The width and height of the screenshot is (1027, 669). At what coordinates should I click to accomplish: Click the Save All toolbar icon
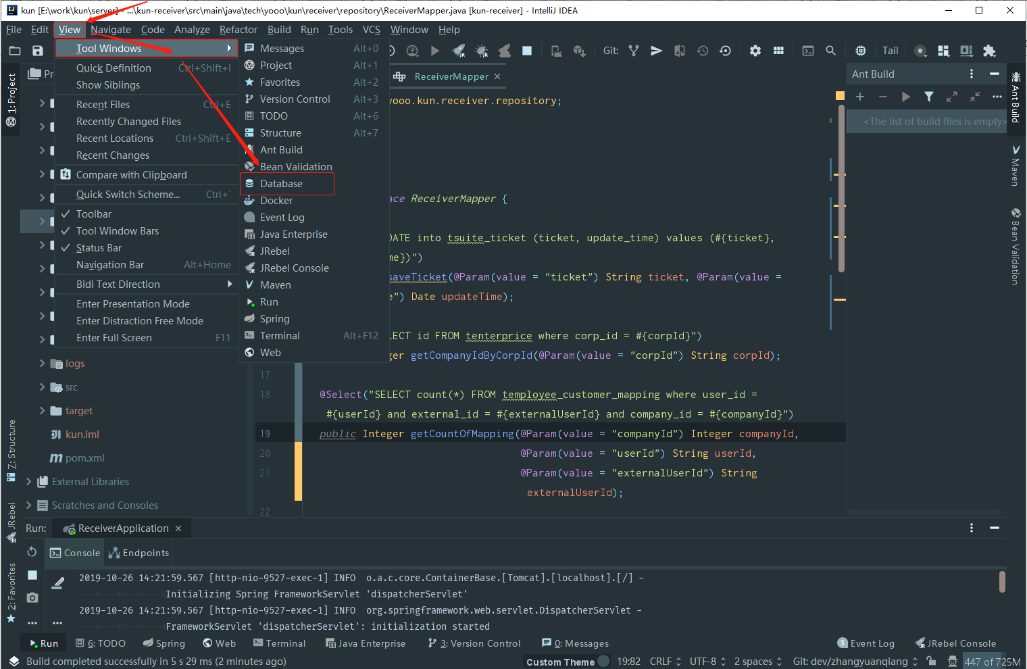[x=38, y=51]
